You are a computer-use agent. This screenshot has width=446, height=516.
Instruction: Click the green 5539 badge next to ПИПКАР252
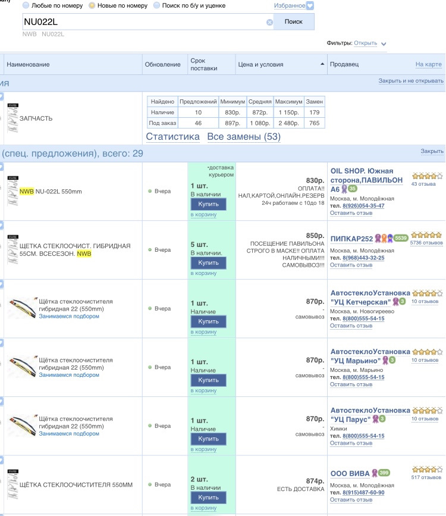click(401, 239)
